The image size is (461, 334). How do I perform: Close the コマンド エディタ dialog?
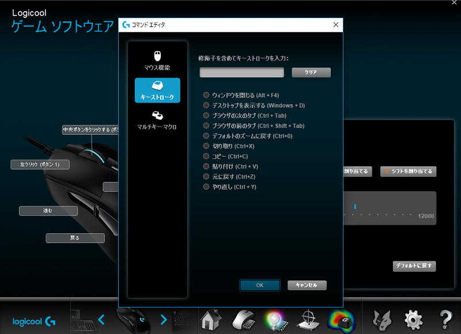tap(336, 25)
